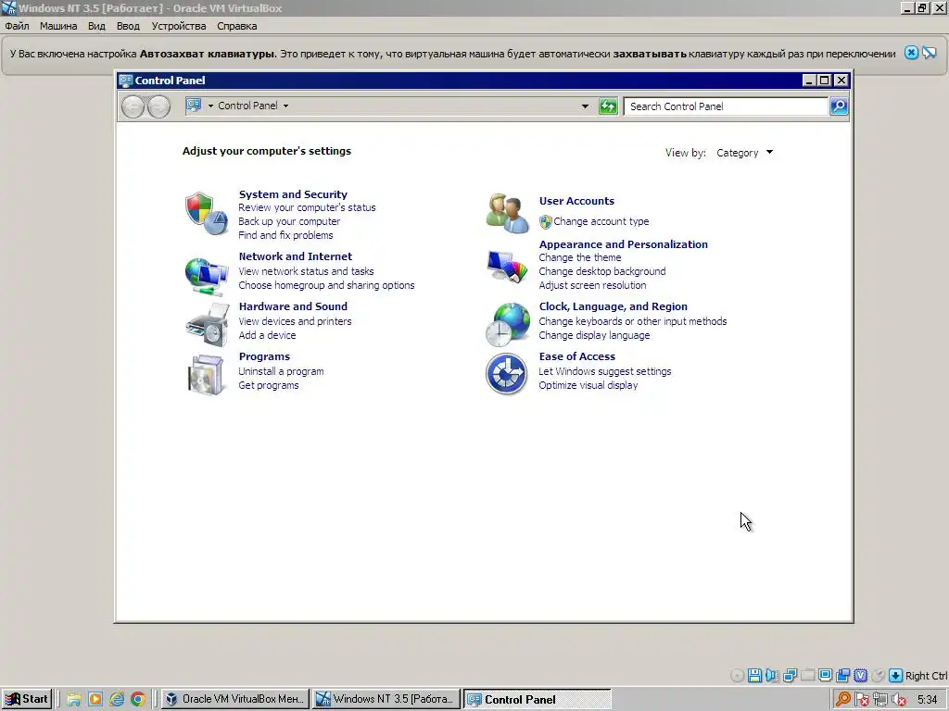The height and width of the screenshot is (711, 949).
Task: Switch to Windows NT 3.5 taskbar button
Action: pyautogui.click(x=386, y=699)
